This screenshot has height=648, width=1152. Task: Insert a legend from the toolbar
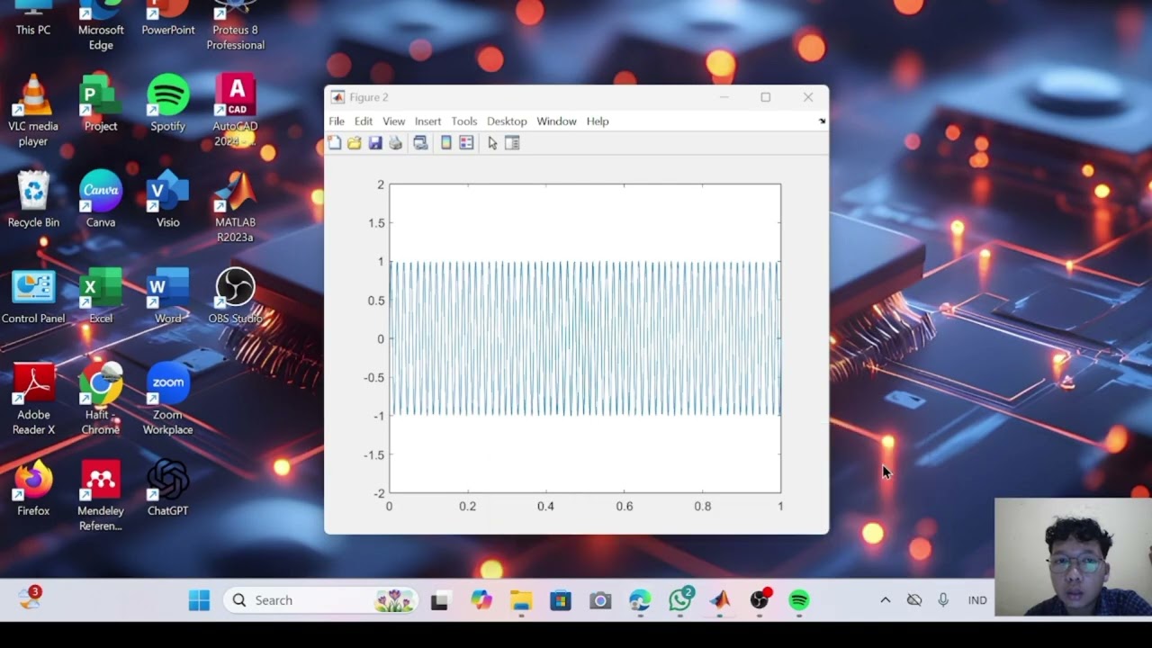coord(466,143)
